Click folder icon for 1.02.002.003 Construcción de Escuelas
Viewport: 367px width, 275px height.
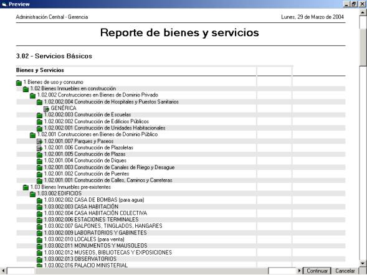pos(39,115)
